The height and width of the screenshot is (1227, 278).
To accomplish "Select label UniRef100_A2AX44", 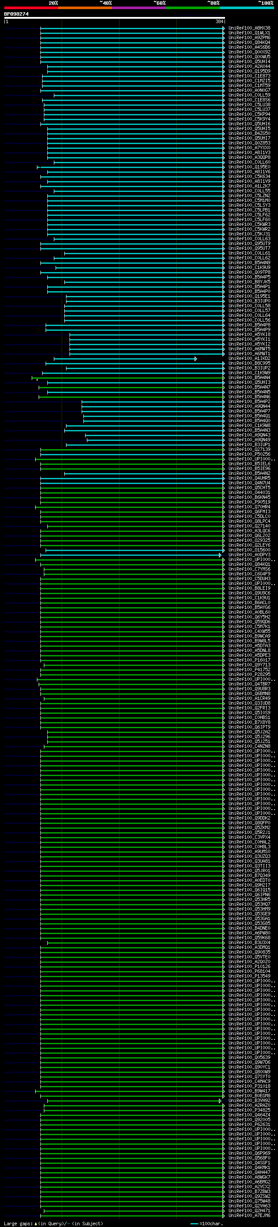I will pos(249,66).
